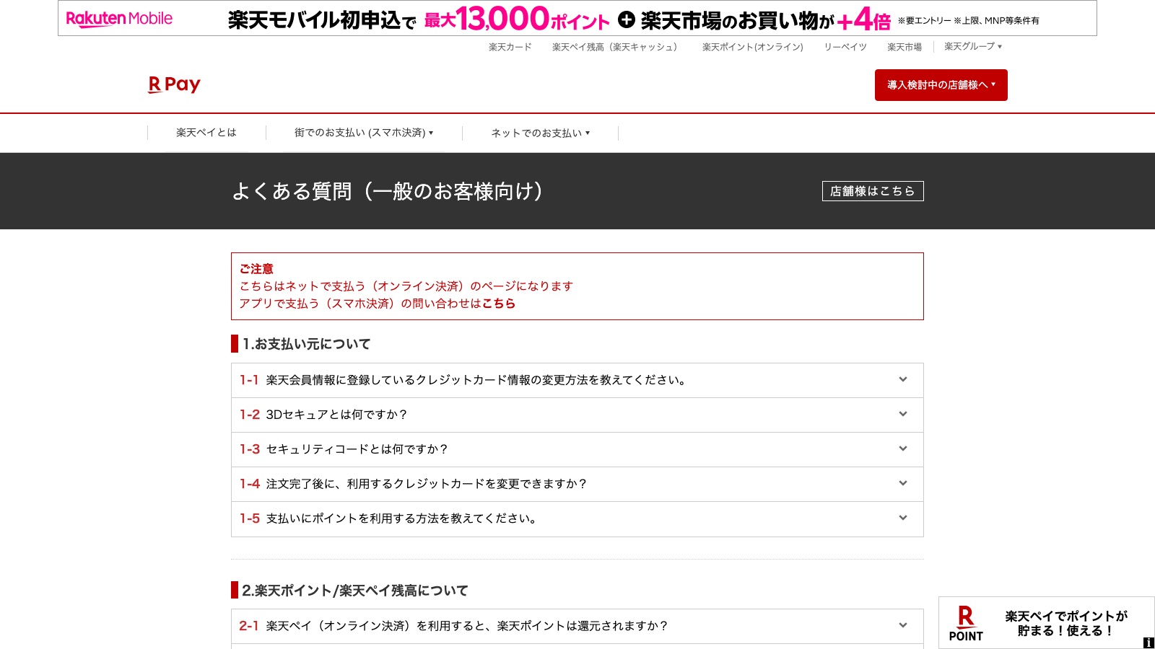Open the ネットでのお支払い menu
This screenshot has height=649, width=1155.
(540, 133)
